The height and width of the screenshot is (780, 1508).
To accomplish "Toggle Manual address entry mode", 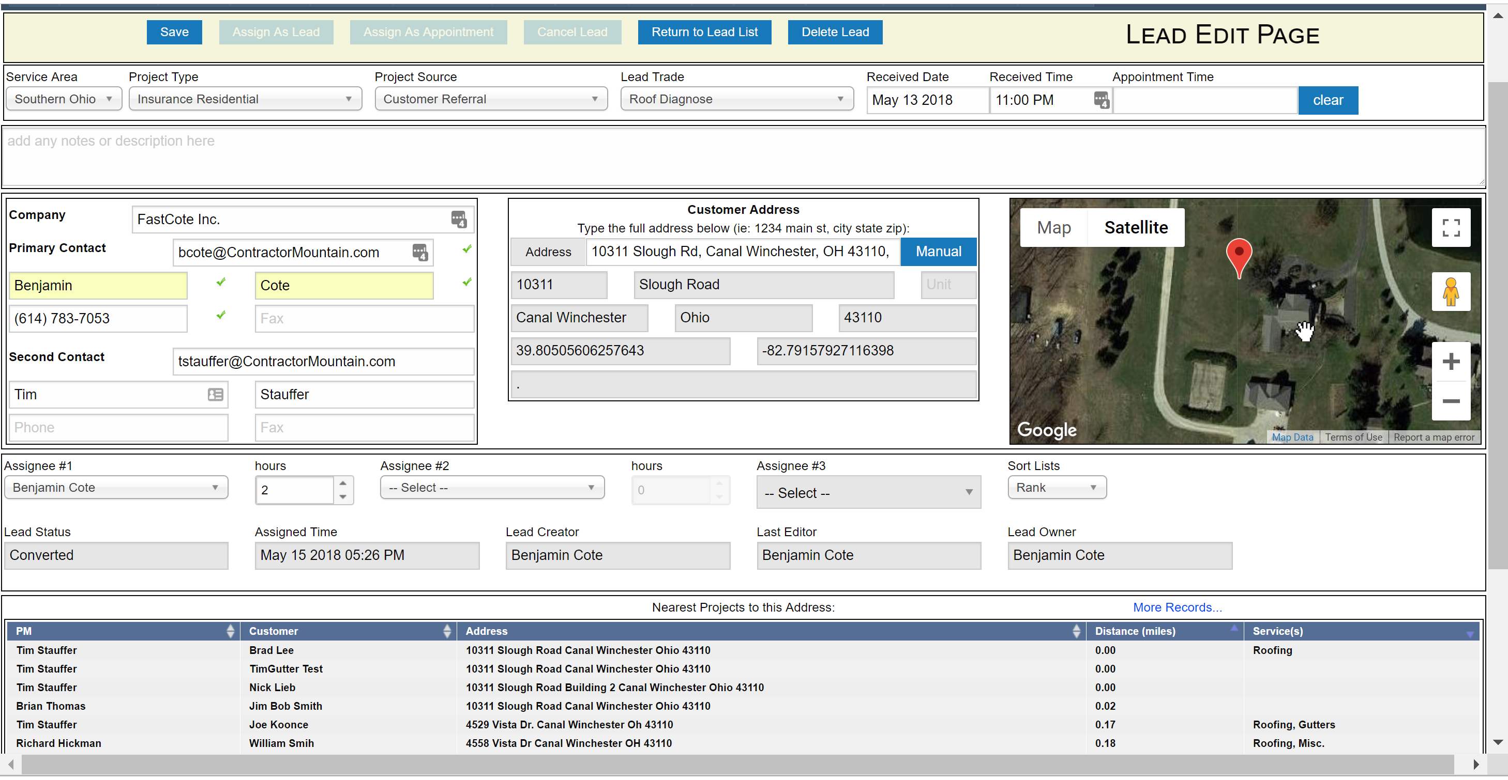I will [937, 252].
